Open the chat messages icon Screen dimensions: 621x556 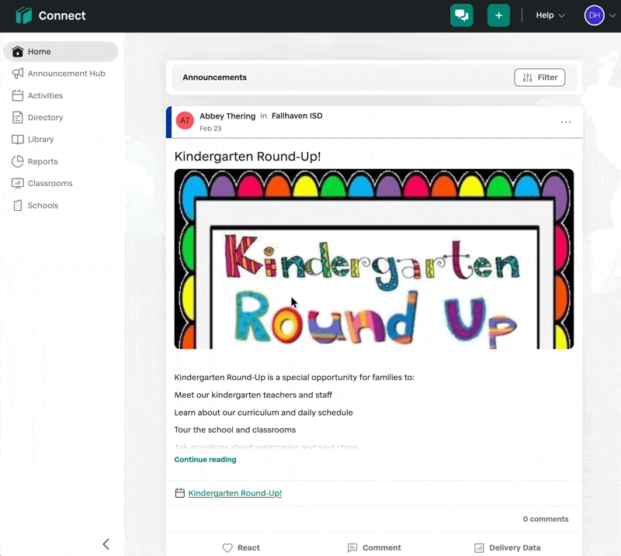(462, 16)
